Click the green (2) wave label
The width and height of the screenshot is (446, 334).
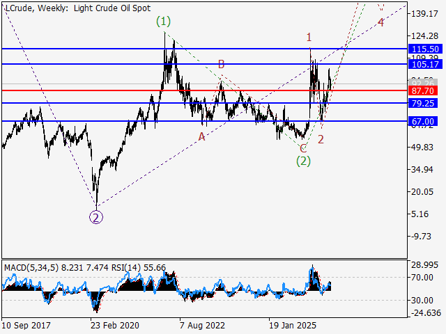point(303,161)
